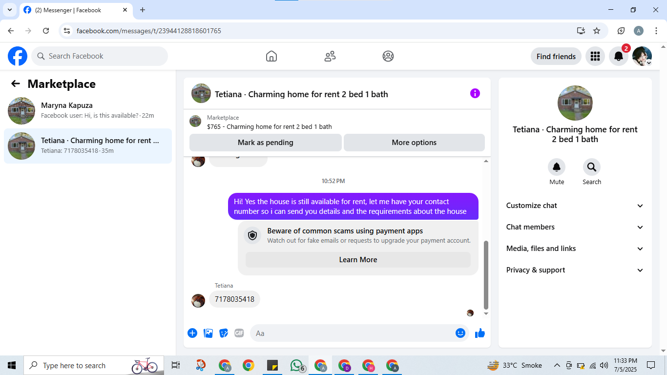Open the Facebook menu grid icon
667x375 pixels.
tap(595, 56)
